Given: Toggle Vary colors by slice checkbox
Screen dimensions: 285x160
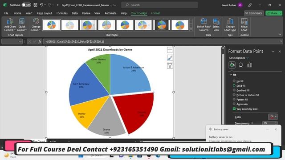Looking at the screenshot, I should pos(234,108).
